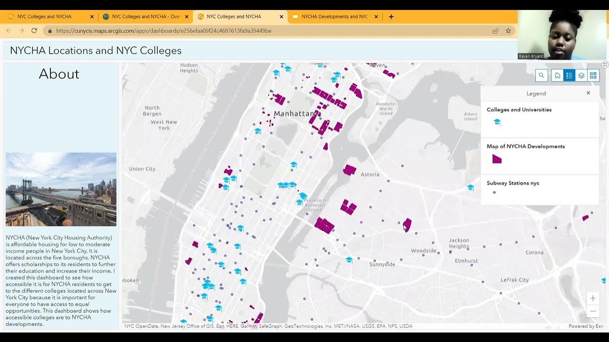The image size is (609, 342).
Task: Click the Manhattan Bridge photo
Action: (x=61, y=189)
